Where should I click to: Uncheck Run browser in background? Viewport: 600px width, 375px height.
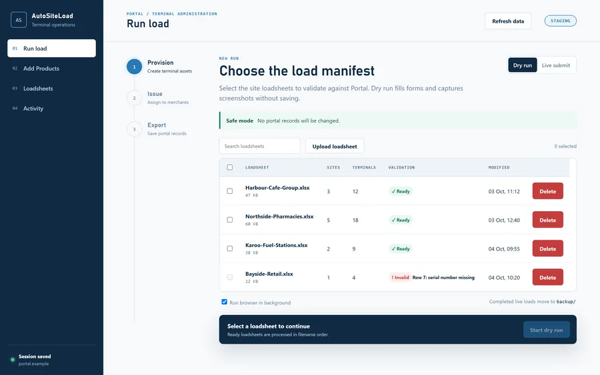[x=224, y=302]
